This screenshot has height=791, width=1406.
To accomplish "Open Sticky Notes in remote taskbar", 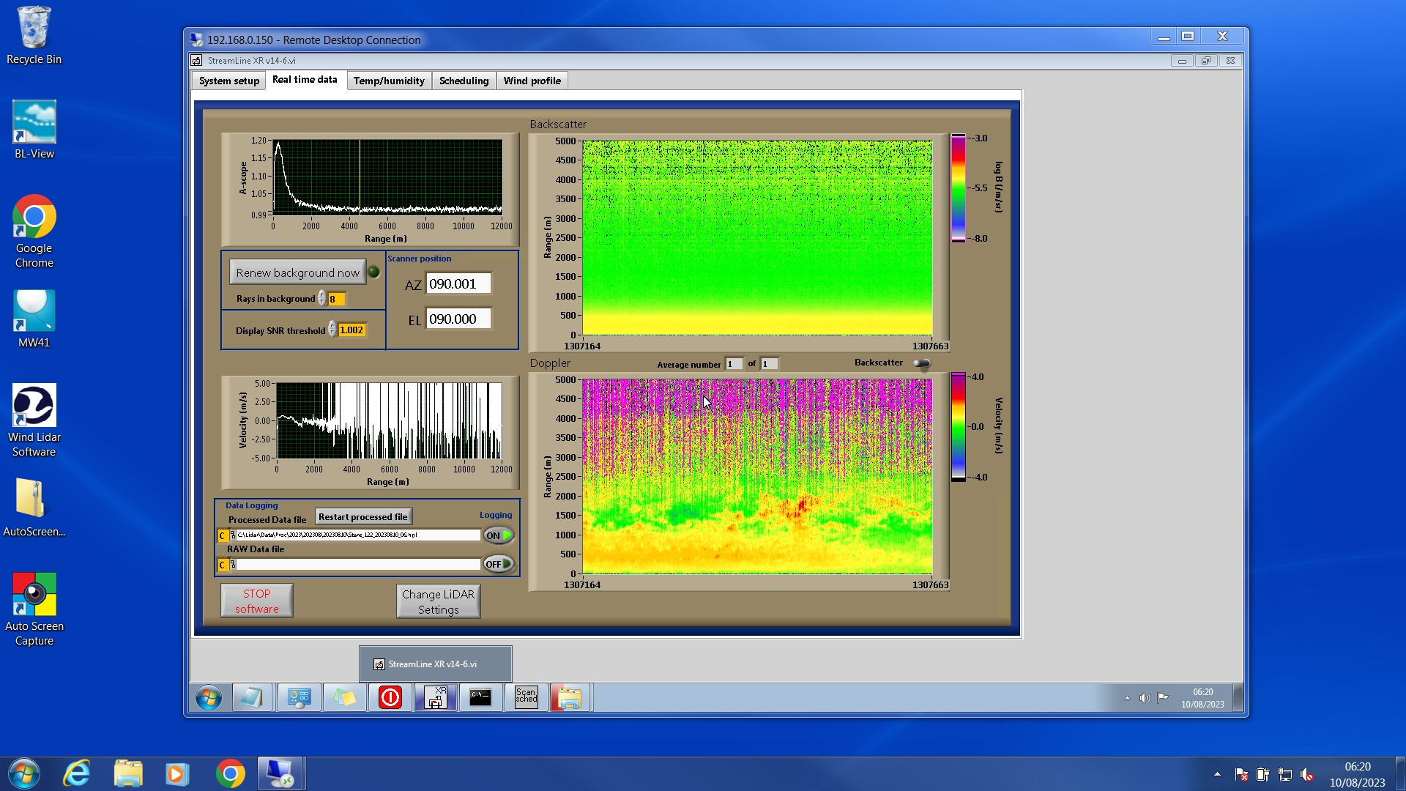I will 344,697.
